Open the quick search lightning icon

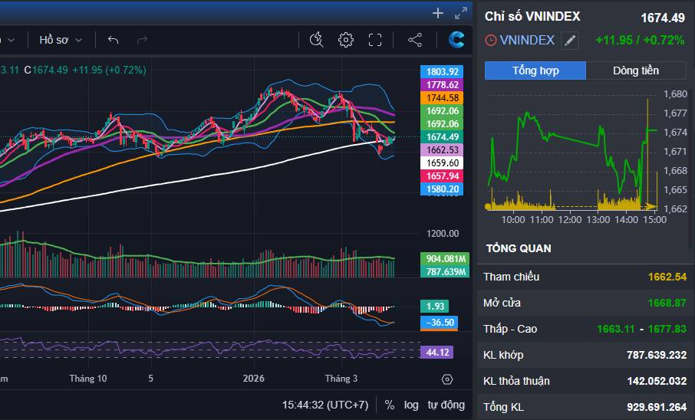pyautogui.click(x=316, y=40)
